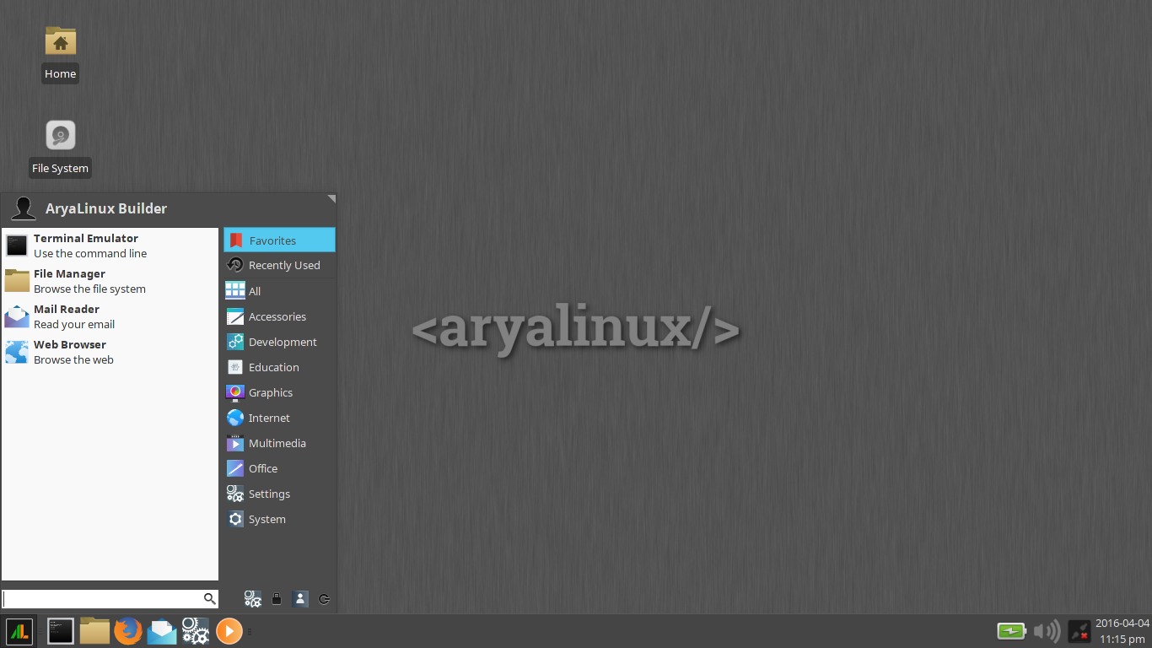The height and width of the screenshot is (648, 1152).
Task: Launch terminal from the panel launcher
Action: coord(61,631)
